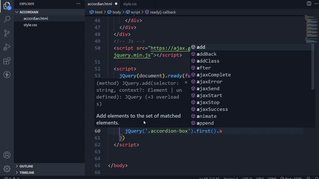This screenshot has height=179, width=319.
Task: Open the Search view icon
Action: point(7,19)
